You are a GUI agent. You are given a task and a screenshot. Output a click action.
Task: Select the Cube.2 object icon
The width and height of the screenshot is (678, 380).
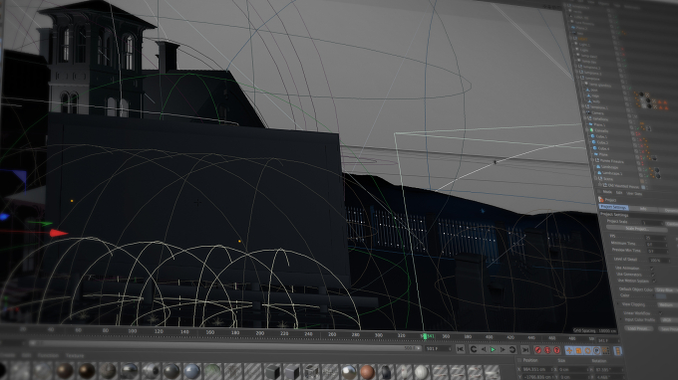593,142
